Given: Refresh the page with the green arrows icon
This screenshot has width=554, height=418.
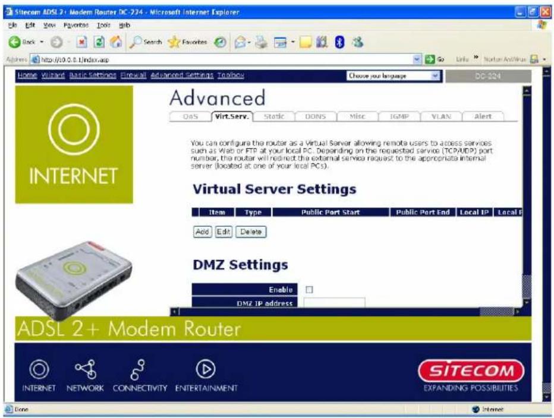Looking at the screenshot, I should 99,42.
